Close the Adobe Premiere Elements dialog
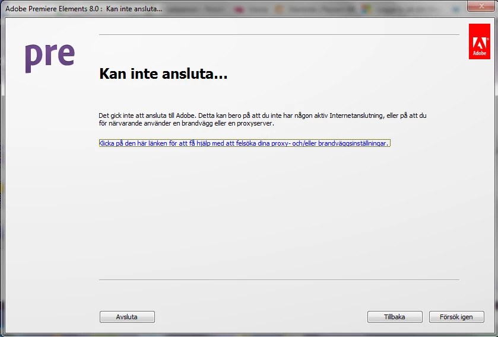 [481, 6]
